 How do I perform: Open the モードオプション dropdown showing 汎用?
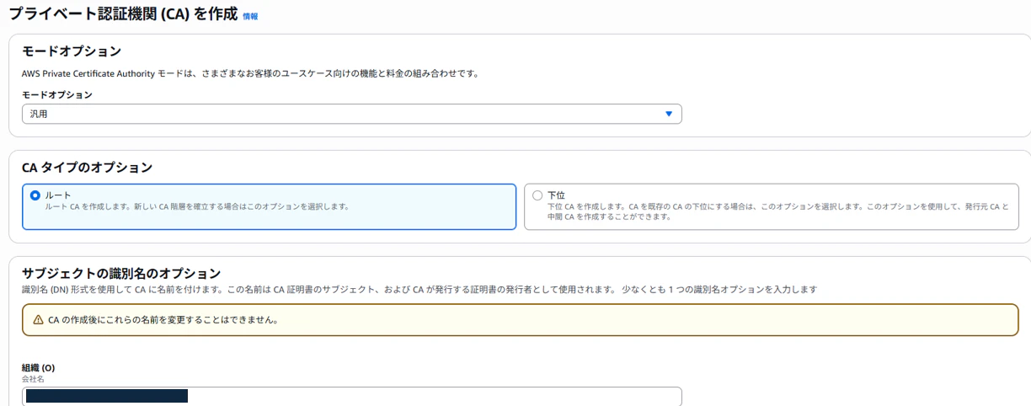(351, 114)
